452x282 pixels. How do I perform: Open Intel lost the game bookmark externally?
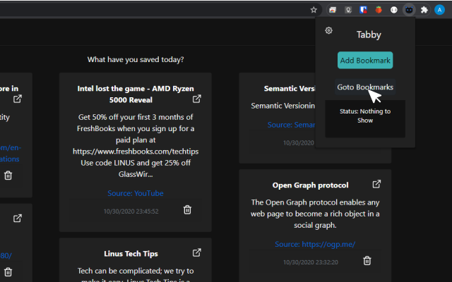click(196, 99)
